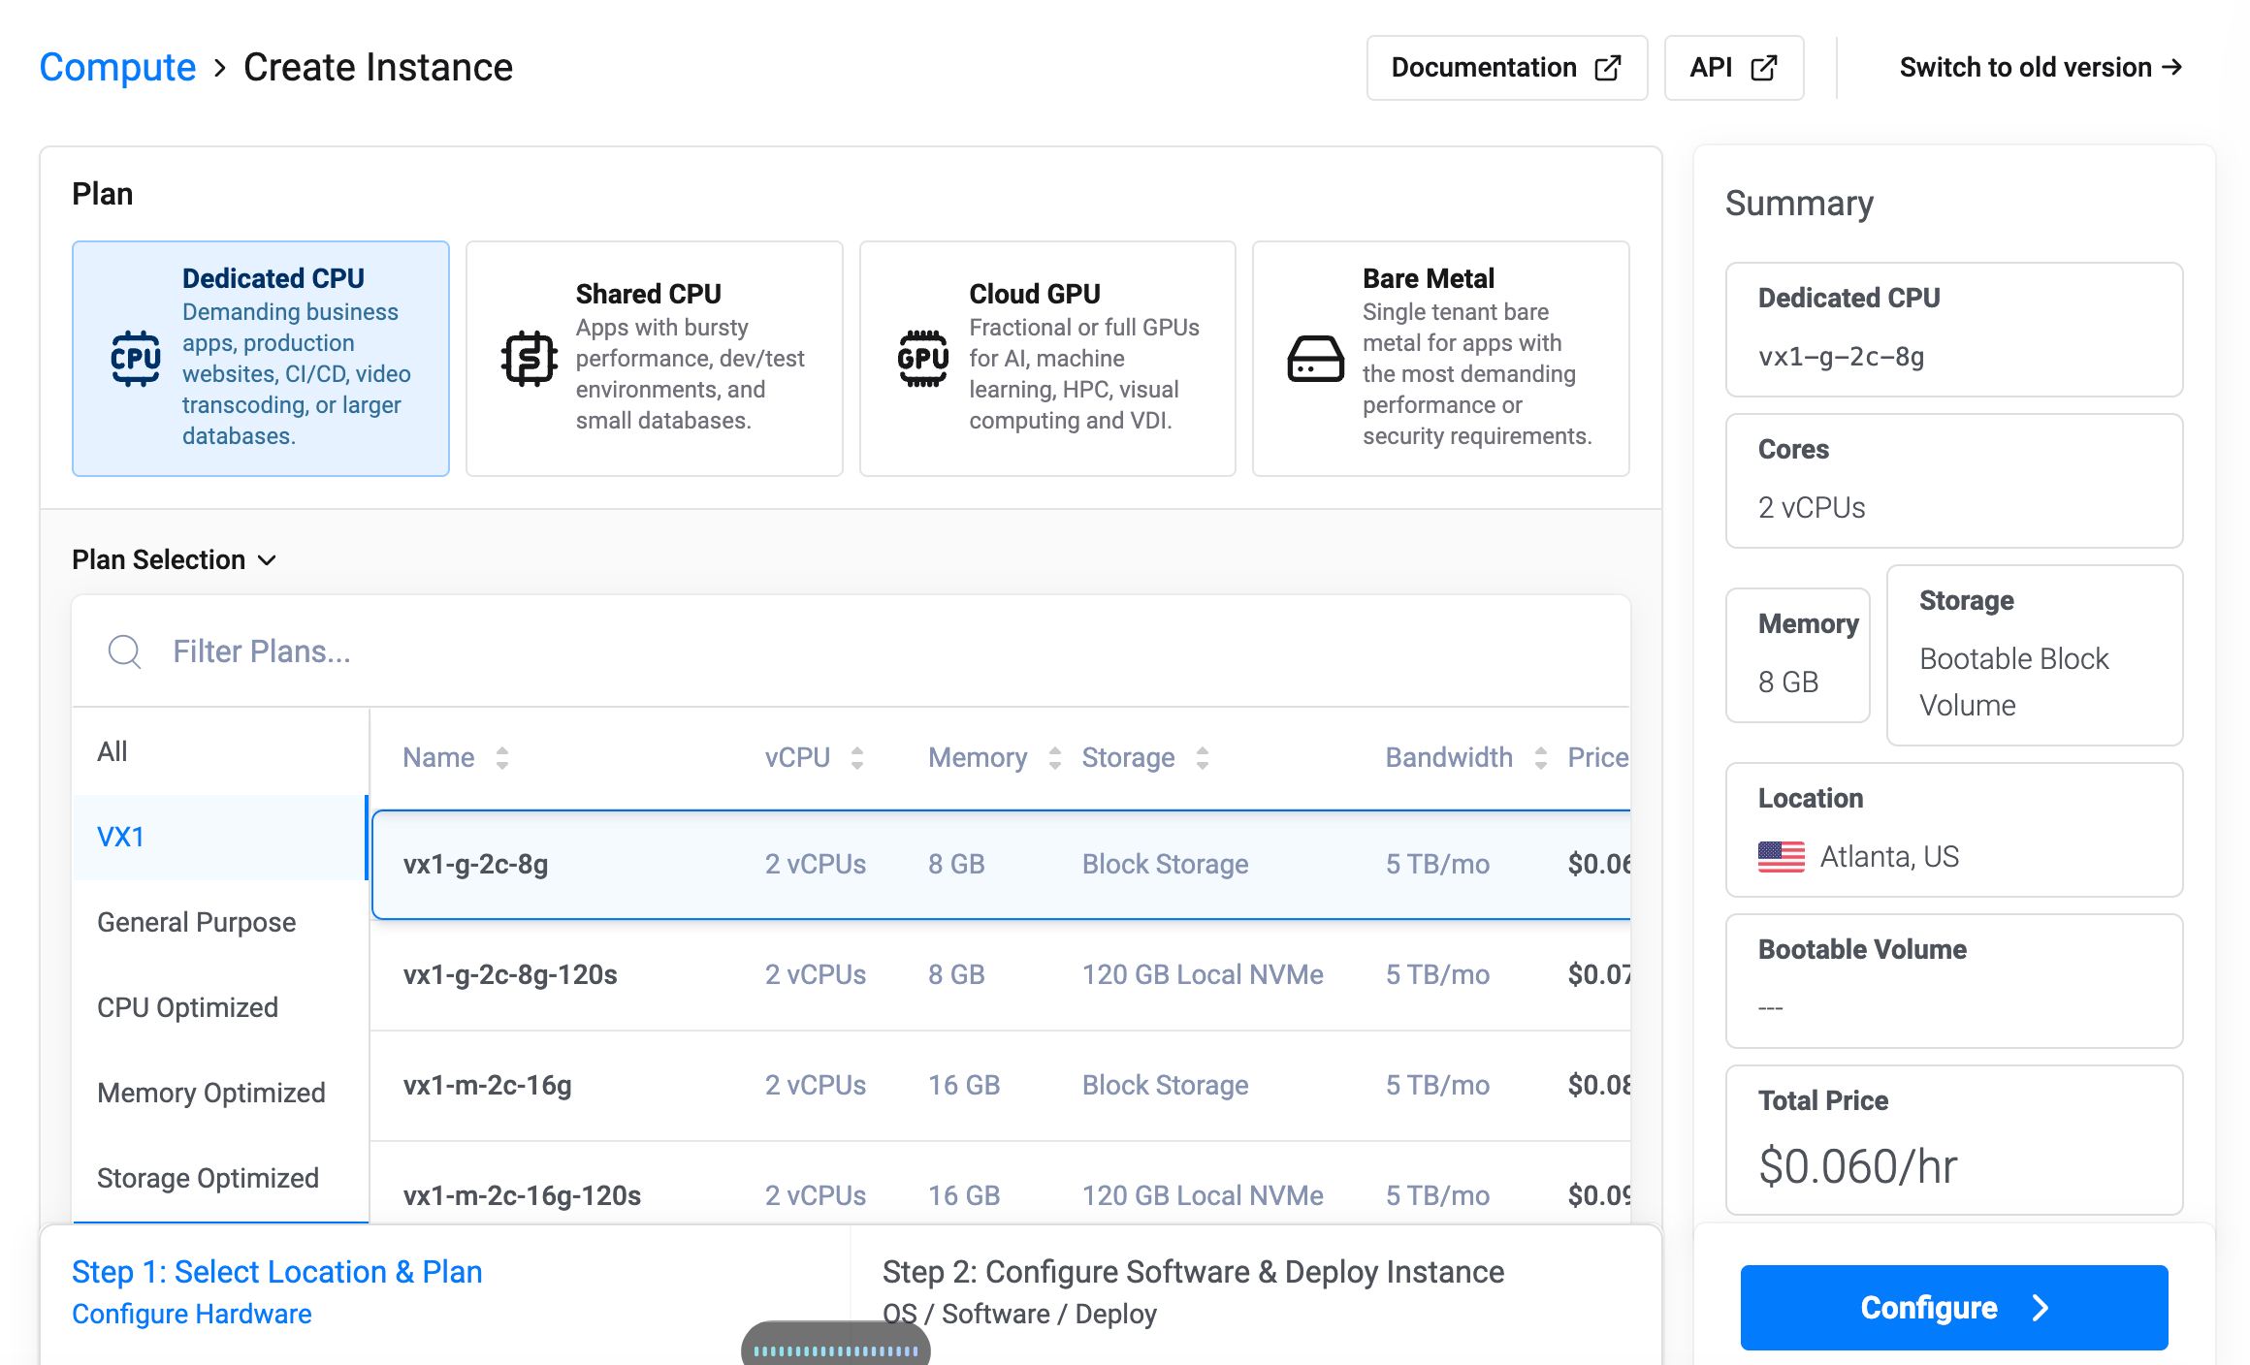The image size is (2250, 1365).
Task: Select the vx1-m-2c-16g plan row
Action: [x=1001, y=1085]
